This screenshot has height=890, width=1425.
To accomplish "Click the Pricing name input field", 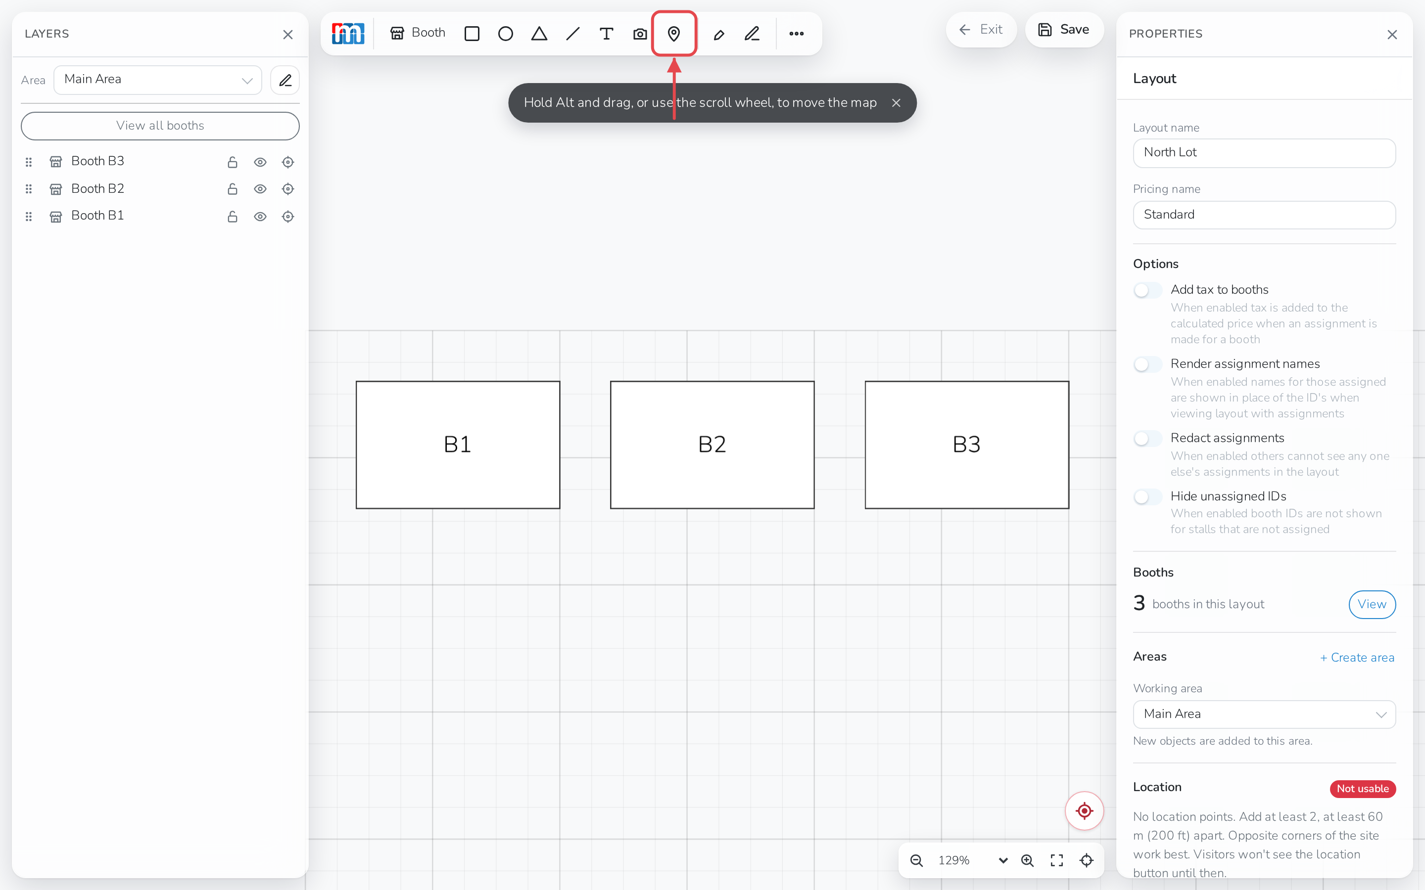I will point(1264,215).
